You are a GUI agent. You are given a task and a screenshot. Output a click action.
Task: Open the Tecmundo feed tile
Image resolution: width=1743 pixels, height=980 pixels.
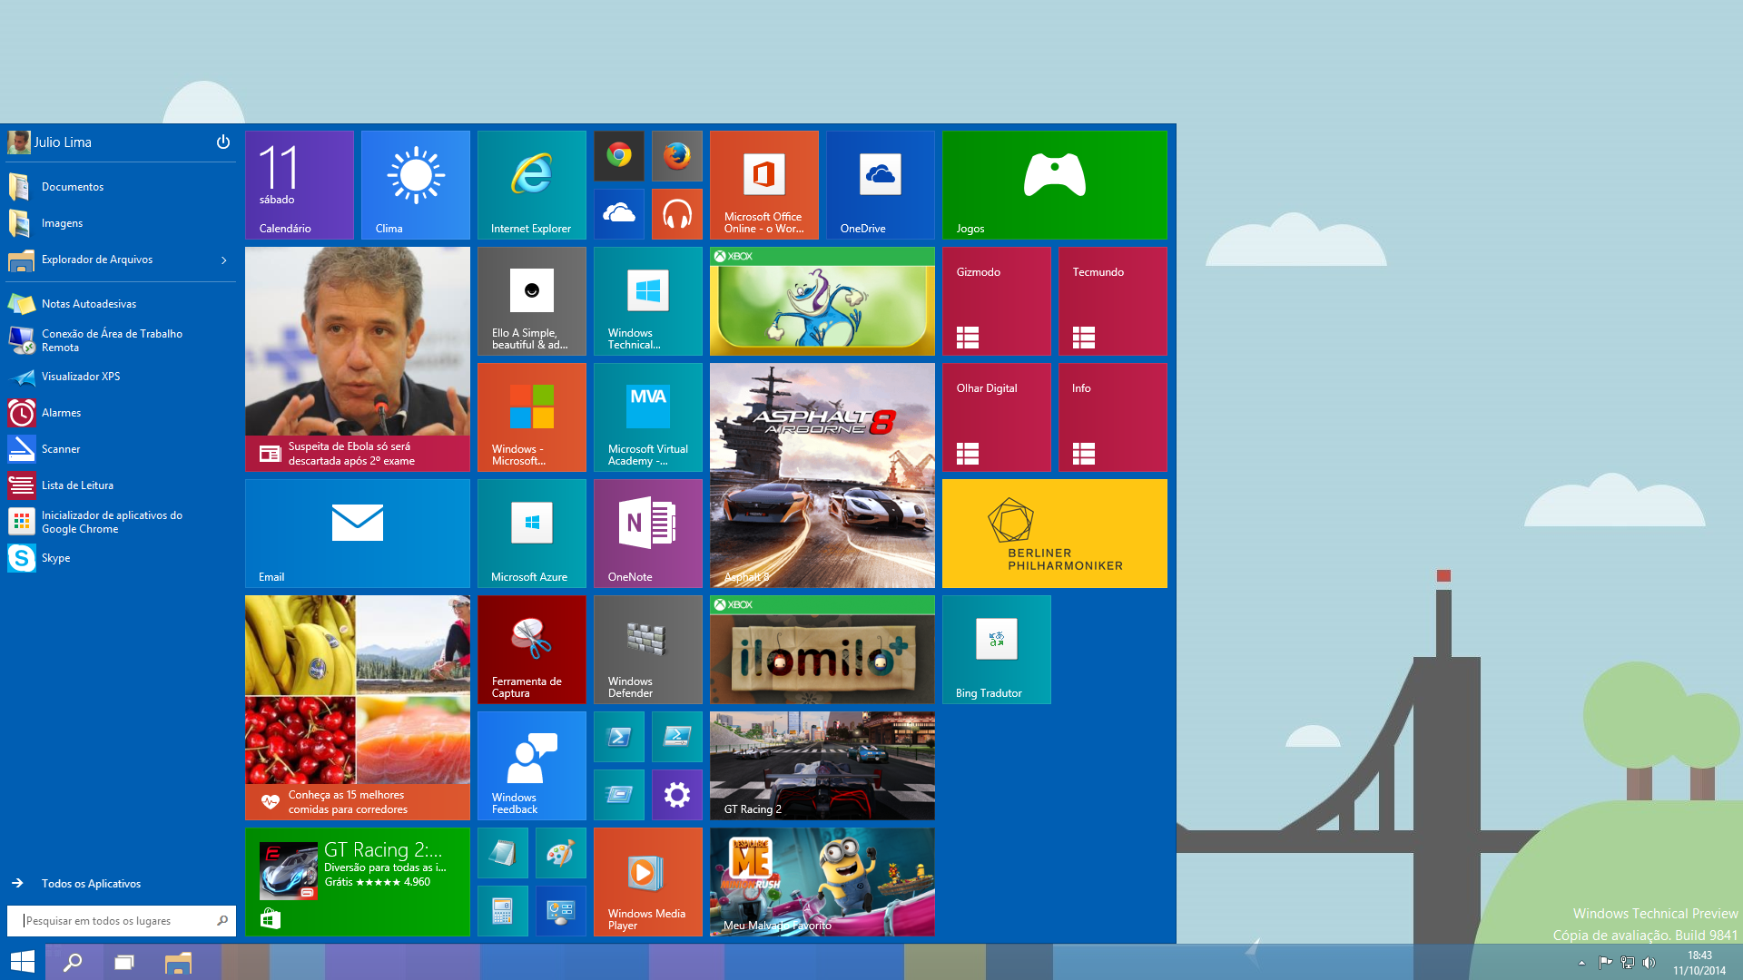click(1113, 301)
